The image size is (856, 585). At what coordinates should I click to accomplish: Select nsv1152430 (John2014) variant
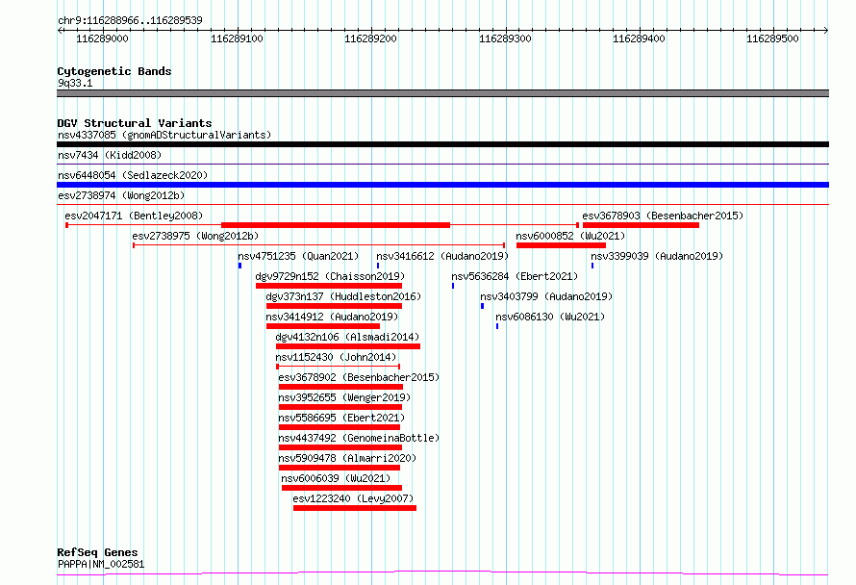click(x=336, y=357)
